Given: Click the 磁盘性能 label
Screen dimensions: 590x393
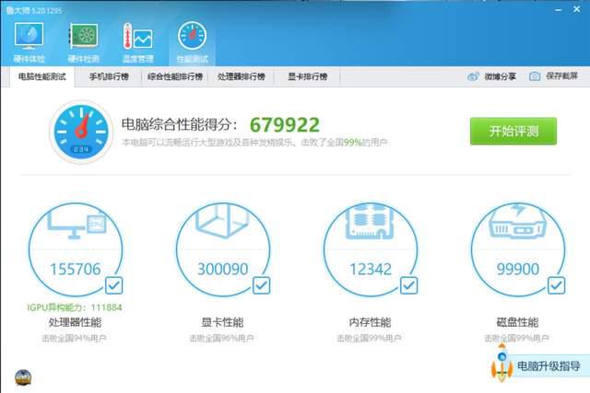Looking at the screenshot, I should (517, 322).
